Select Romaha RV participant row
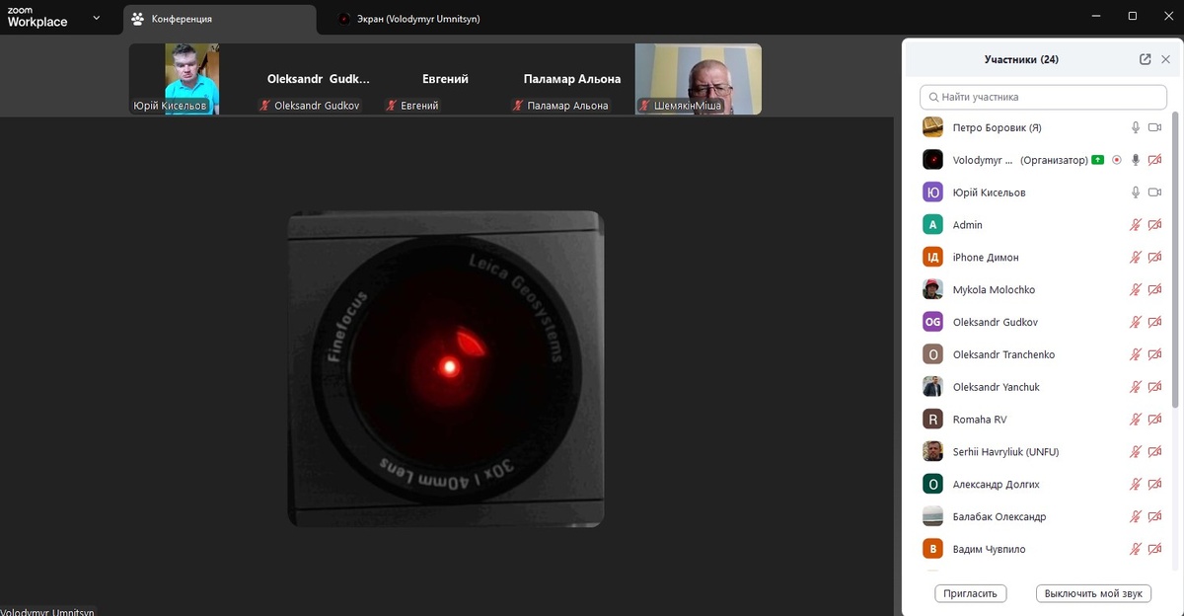Image resolution: width=1184 pixels, height=616 pixels. pyautogui.click(x=1043, y=420)
